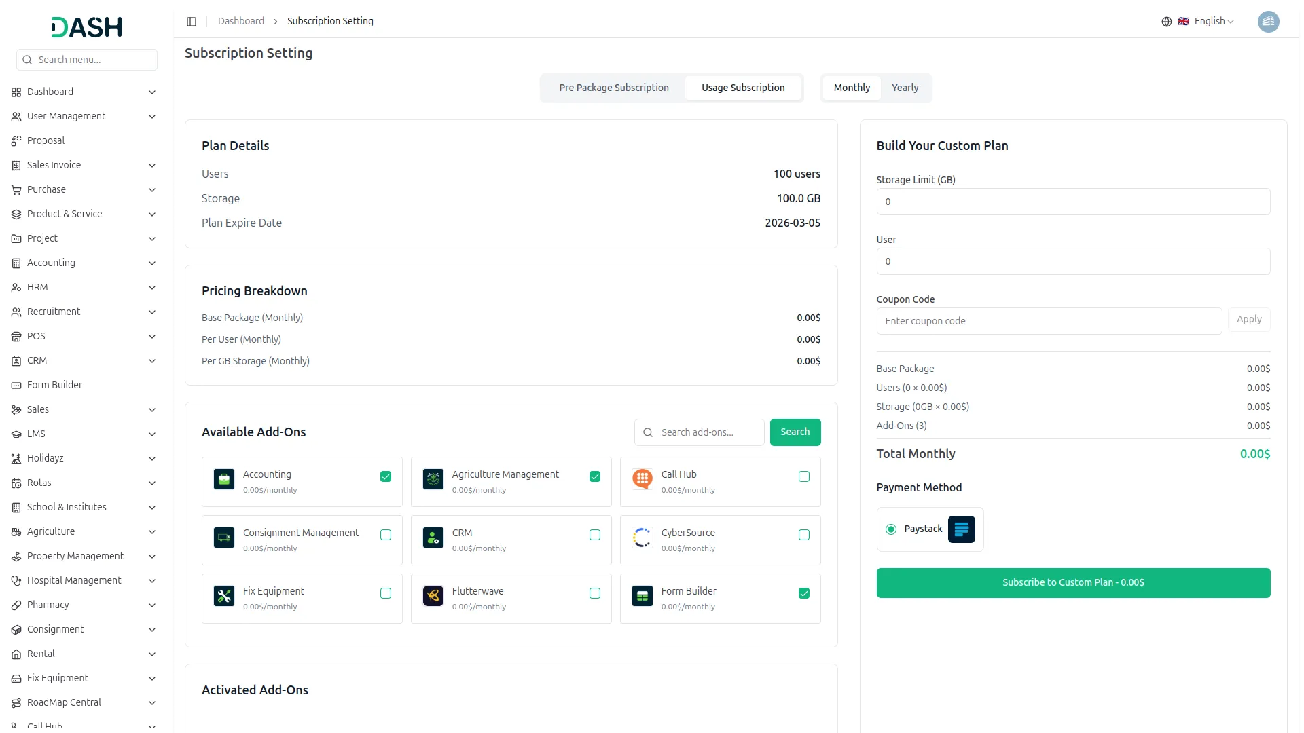Click the CRM add-on icon

(x=433, y=538)
